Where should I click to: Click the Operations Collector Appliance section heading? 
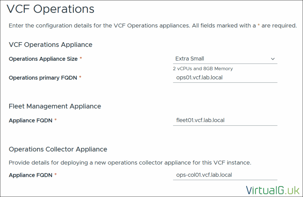coord(58,149)
